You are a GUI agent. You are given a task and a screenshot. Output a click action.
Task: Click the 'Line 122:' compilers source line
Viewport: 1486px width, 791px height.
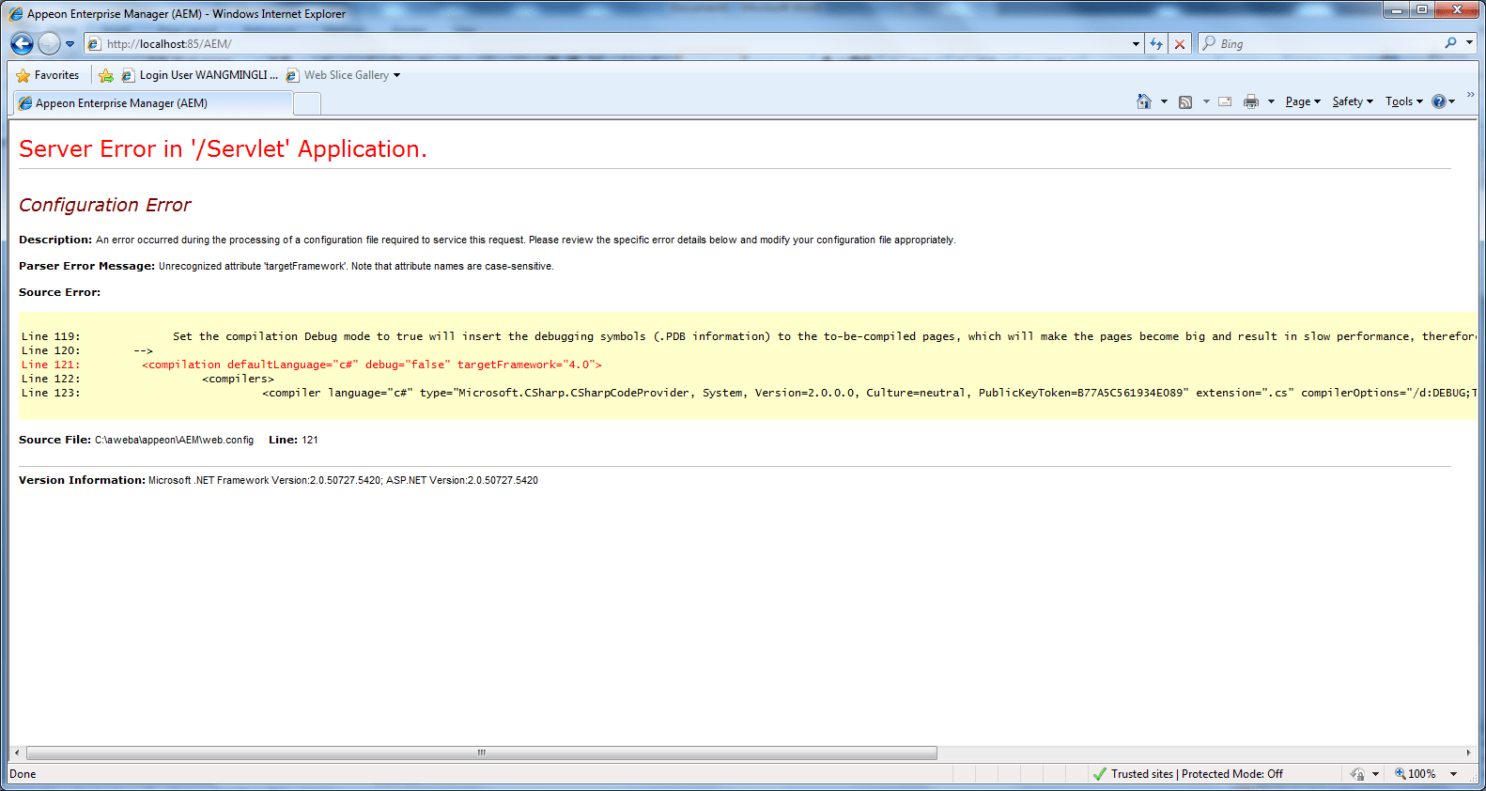[x=147, y=379]
